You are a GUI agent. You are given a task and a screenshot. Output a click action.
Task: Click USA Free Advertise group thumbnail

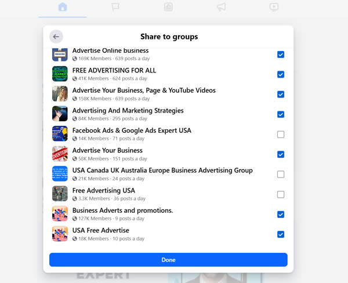coord(60,234)
